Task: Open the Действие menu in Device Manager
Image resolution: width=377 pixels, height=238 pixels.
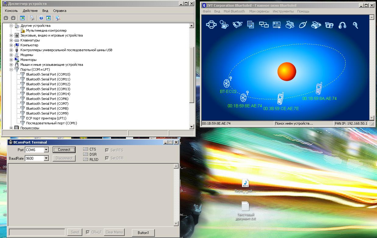Action: [x=30, y=11]
